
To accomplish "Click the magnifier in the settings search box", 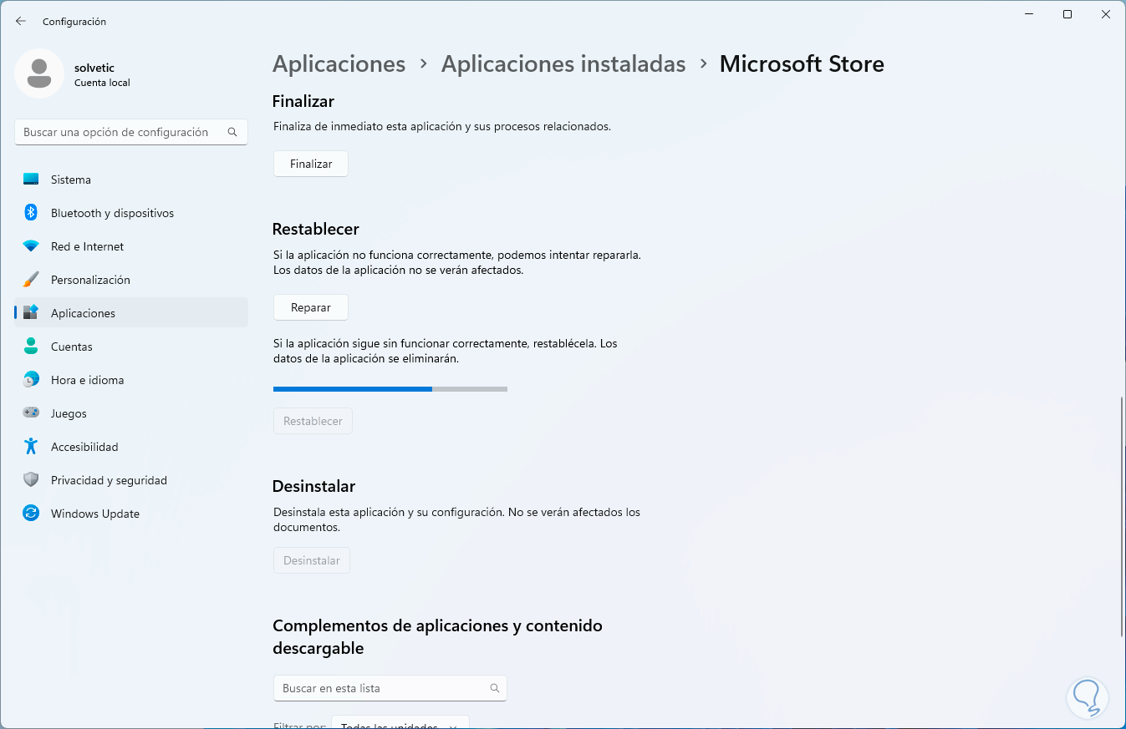I will click(x=232, y=132).
